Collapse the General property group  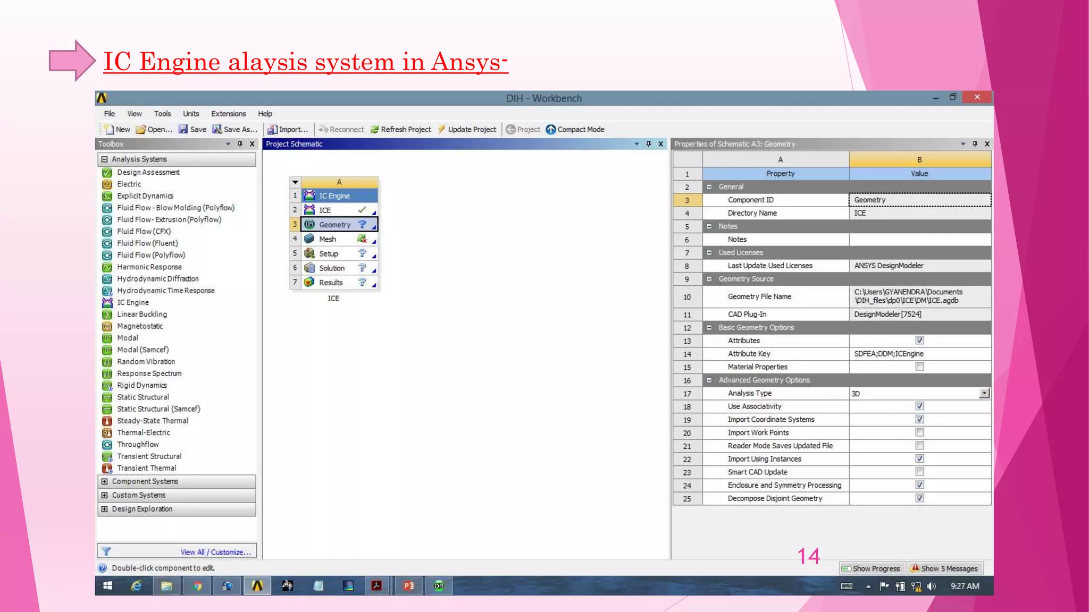(709, 187)
